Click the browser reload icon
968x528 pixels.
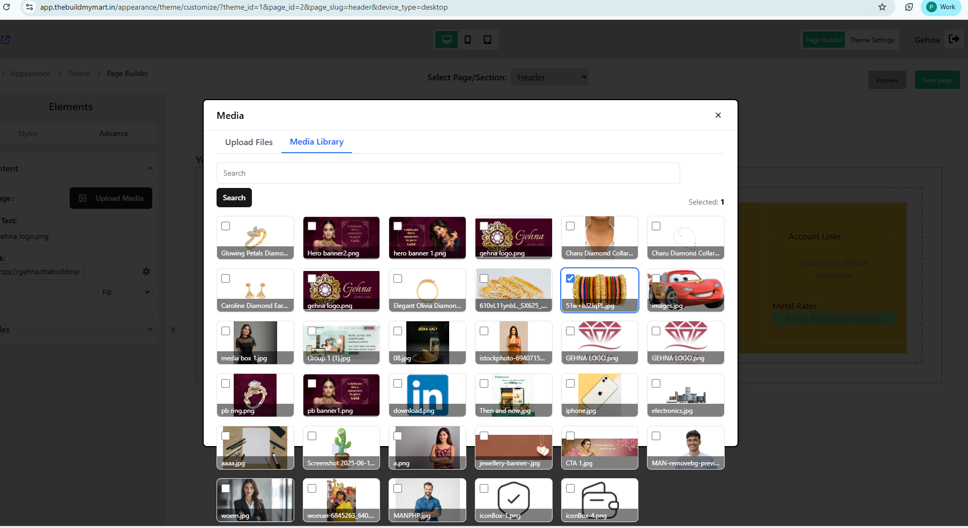(7, 7)
